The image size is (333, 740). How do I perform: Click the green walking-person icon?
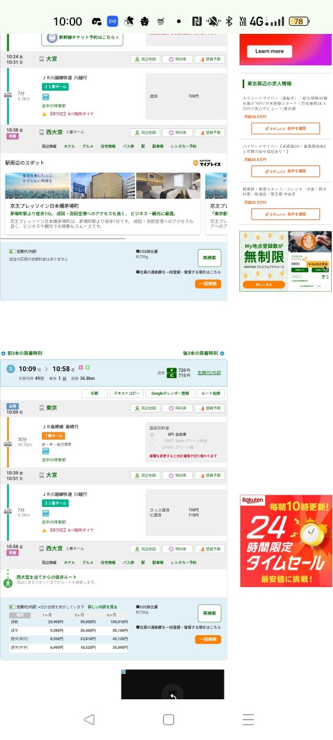pyautogui.click(x=8, y=582)
